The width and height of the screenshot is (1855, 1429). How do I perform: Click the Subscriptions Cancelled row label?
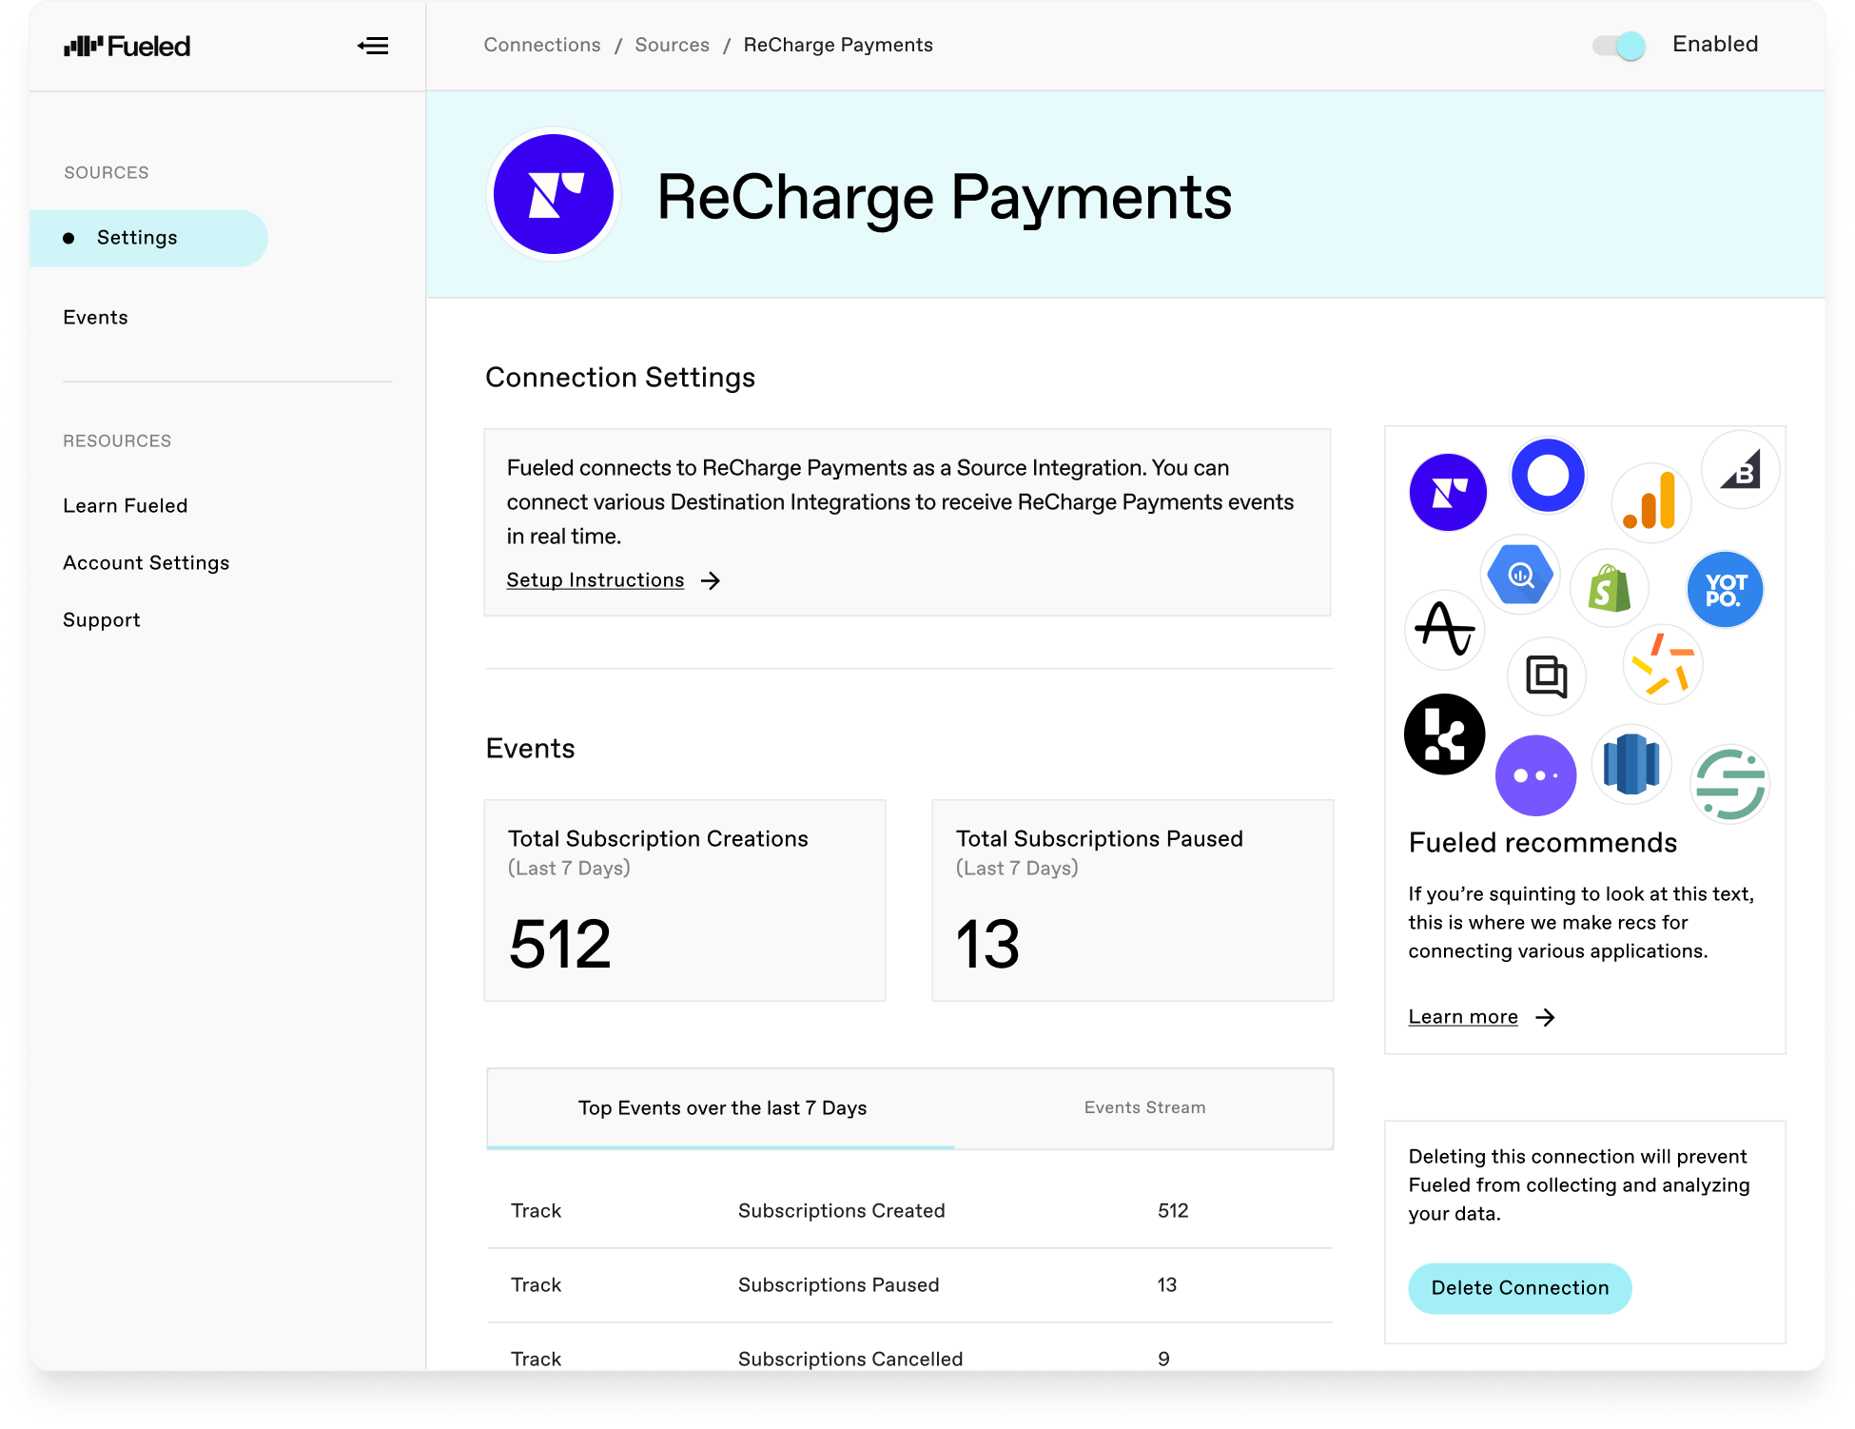pos(850,1360)
